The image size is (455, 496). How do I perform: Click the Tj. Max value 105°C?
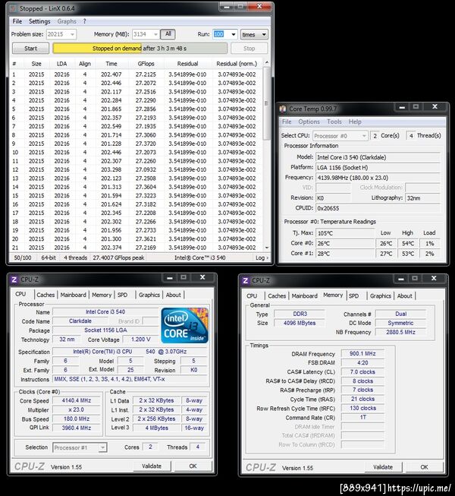tap(345, 233)
